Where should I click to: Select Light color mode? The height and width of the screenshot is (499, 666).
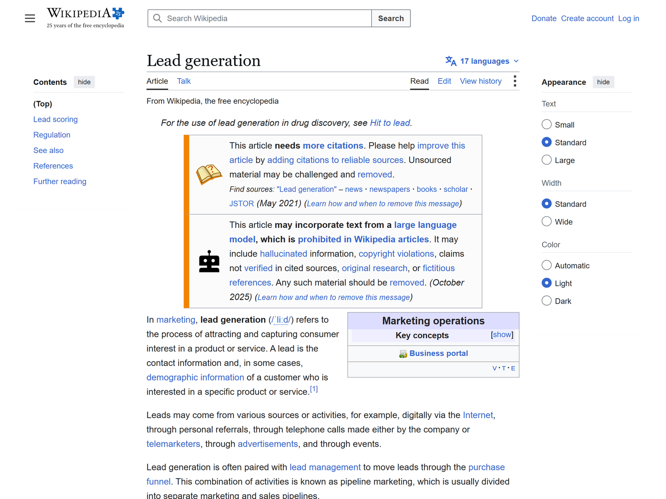(547, 283)
